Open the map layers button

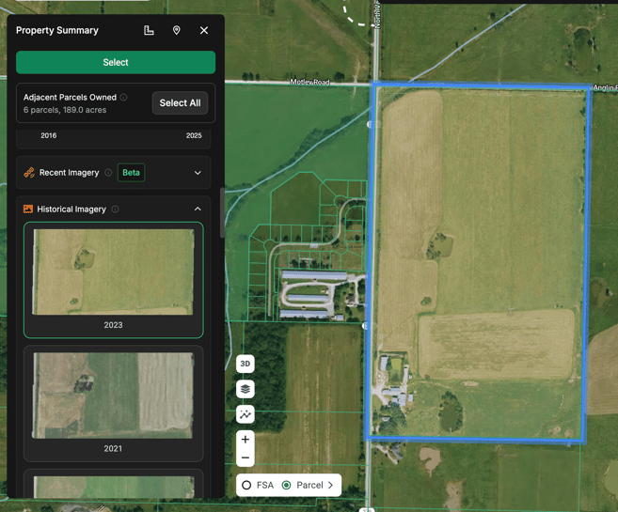tap(246, 389)
